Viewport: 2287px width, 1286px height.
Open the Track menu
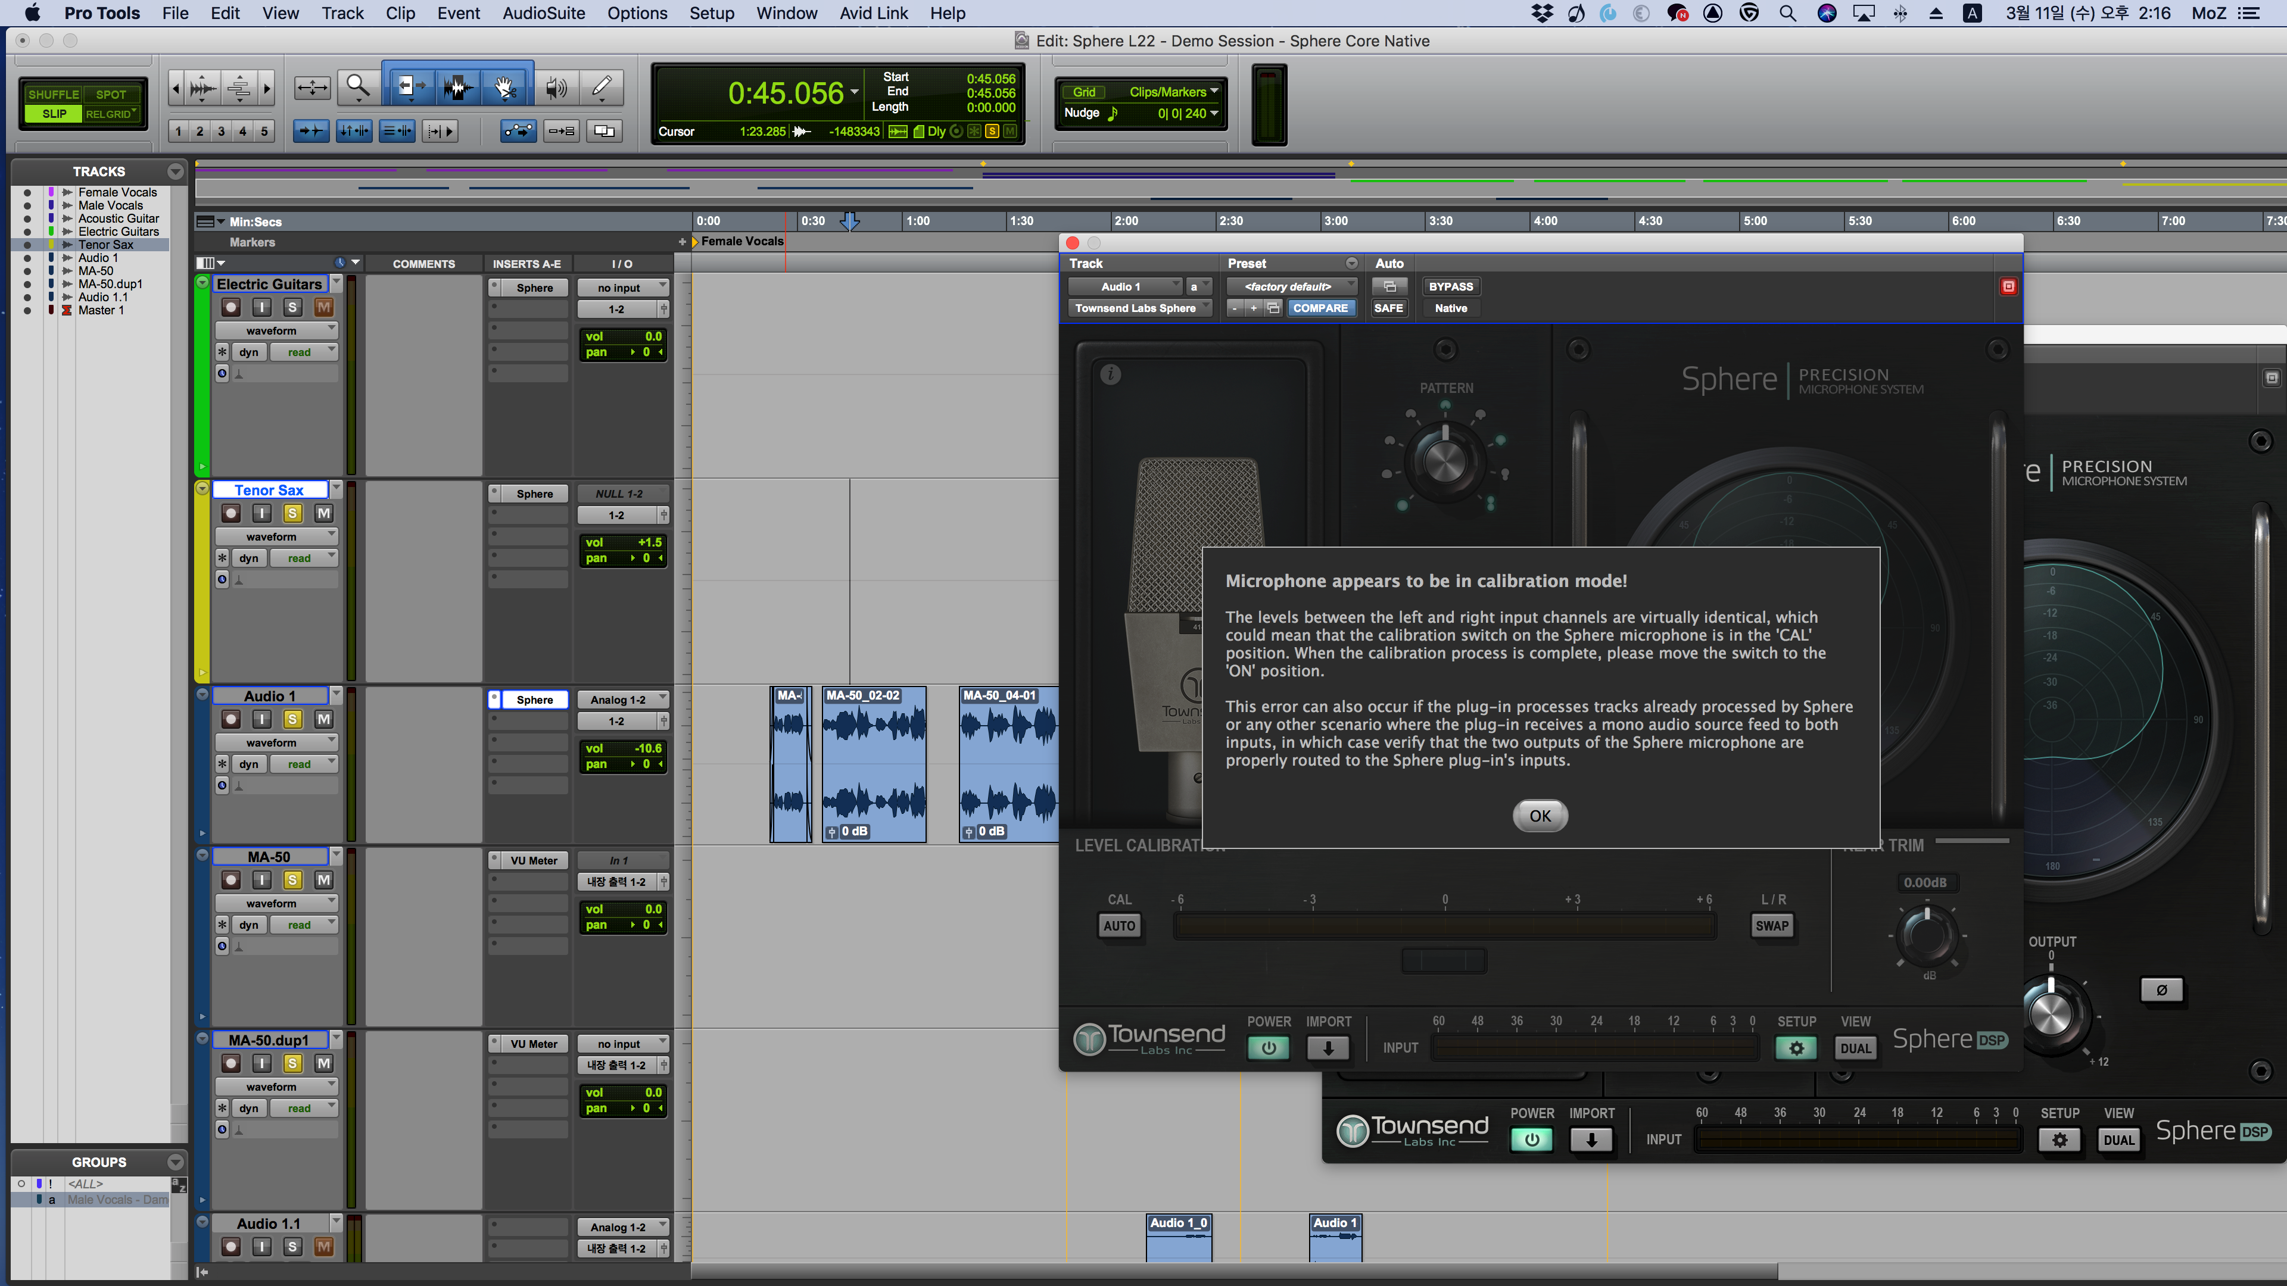click(x=342, y=13)
